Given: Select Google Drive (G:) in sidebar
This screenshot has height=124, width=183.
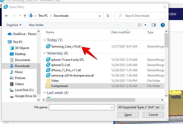Looking at the screenshot, I should [23, 96].
